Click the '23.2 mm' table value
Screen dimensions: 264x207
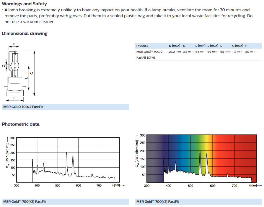click(175, 52)
